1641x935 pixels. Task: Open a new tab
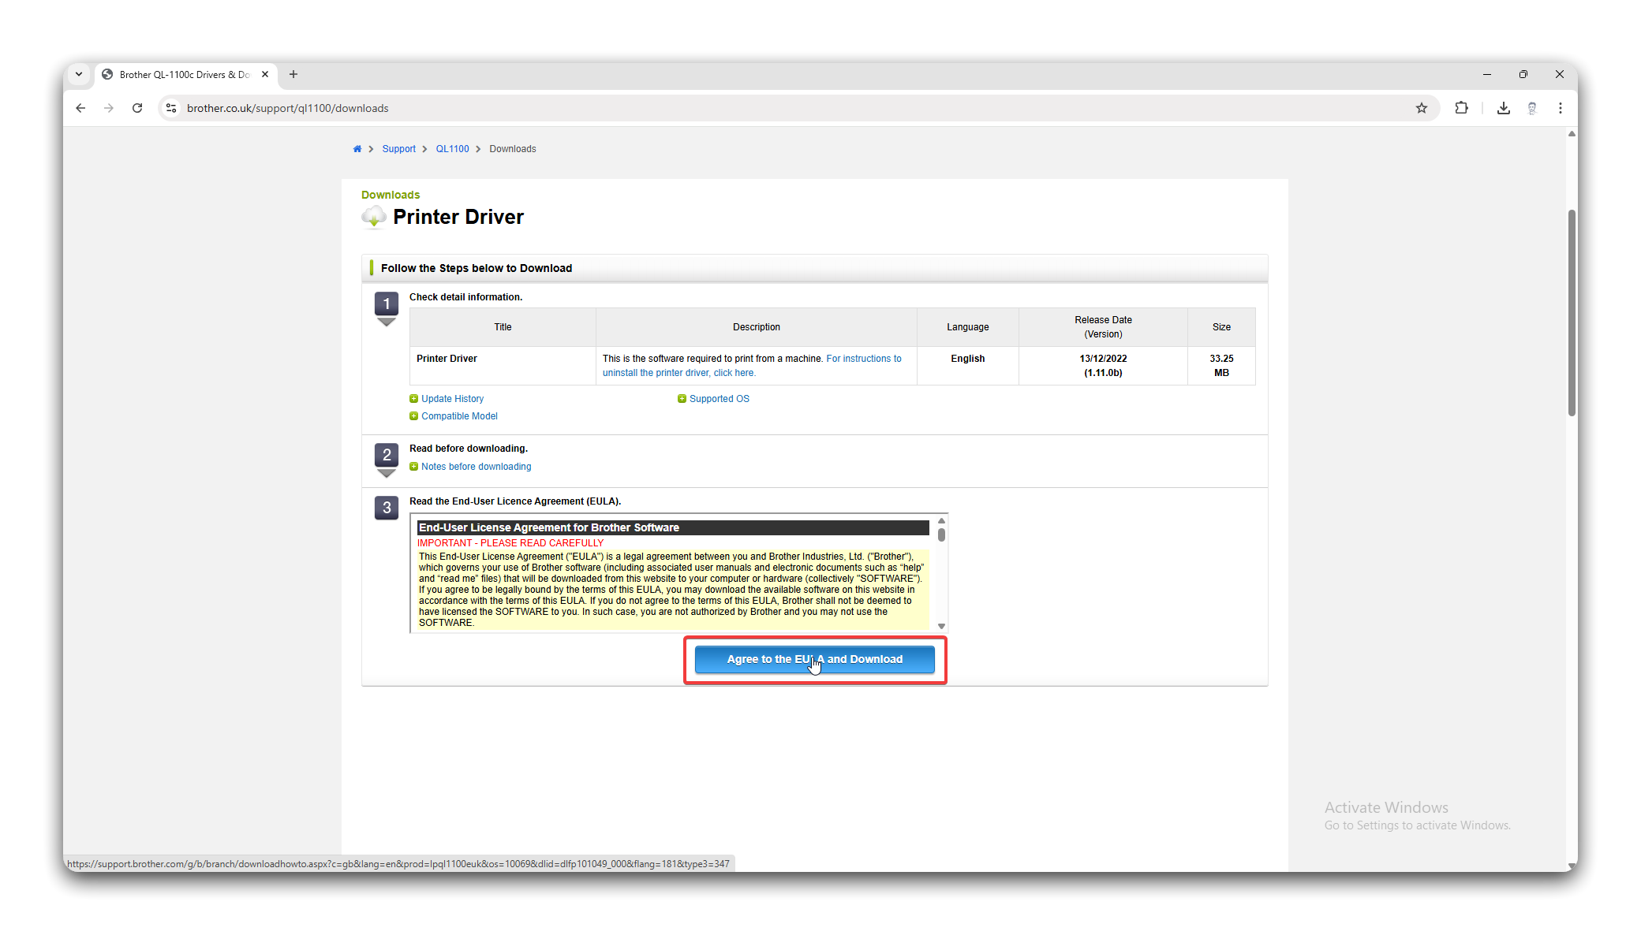[293, 74]
